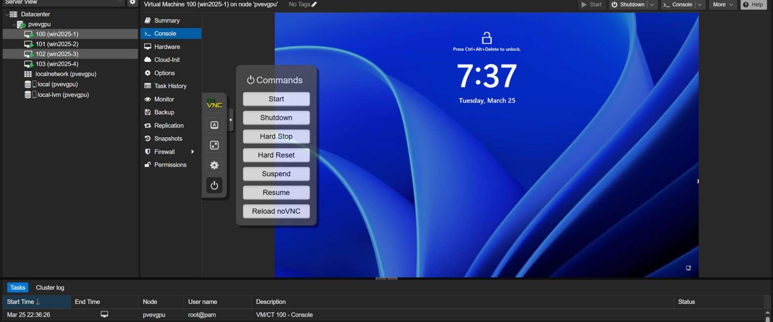Image resolution: width=773 pixels, height=322 pixels.
Task: Open the Hardware menu item
Action: (171, 47)
